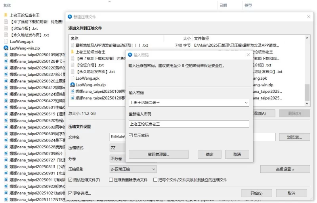Click the Bandizip icon in 新建压缩文件 title bar
This screenshot has height=203, width=317.
(x=70, y=17)
